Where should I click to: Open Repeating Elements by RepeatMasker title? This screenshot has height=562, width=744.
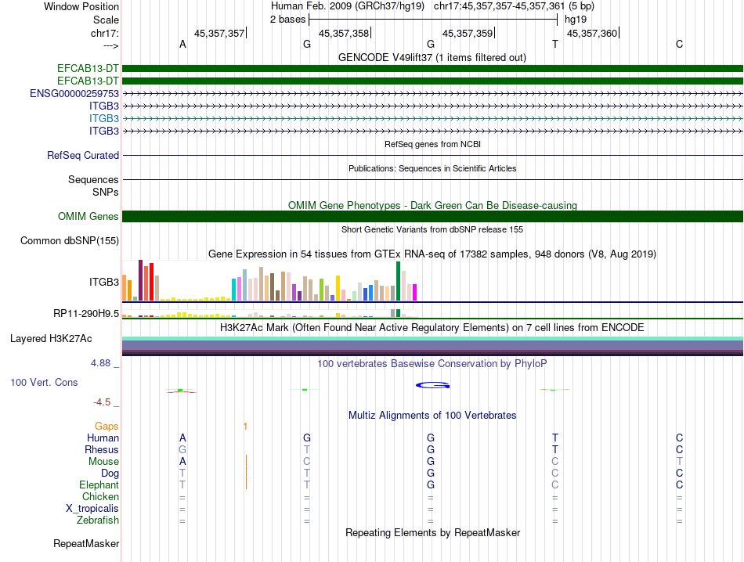(x=432, y=532)
